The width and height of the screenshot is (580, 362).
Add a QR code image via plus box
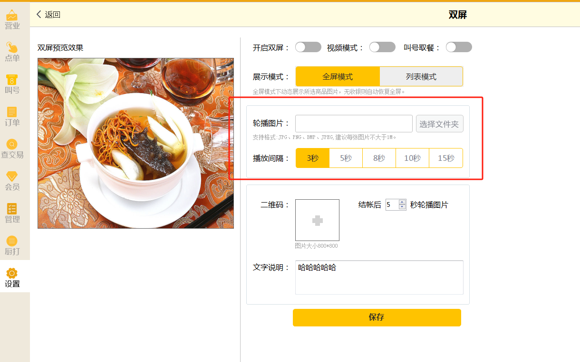coord(317,220)
